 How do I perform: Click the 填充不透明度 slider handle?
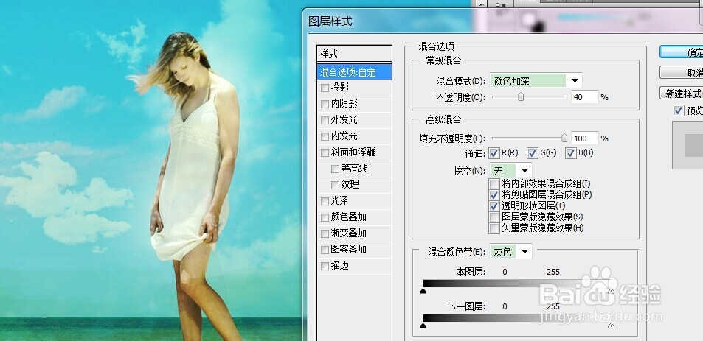(564, 138)
